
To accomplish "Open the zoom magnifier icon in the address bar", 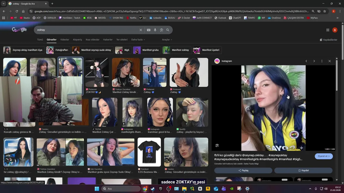I will coord(313,11).
